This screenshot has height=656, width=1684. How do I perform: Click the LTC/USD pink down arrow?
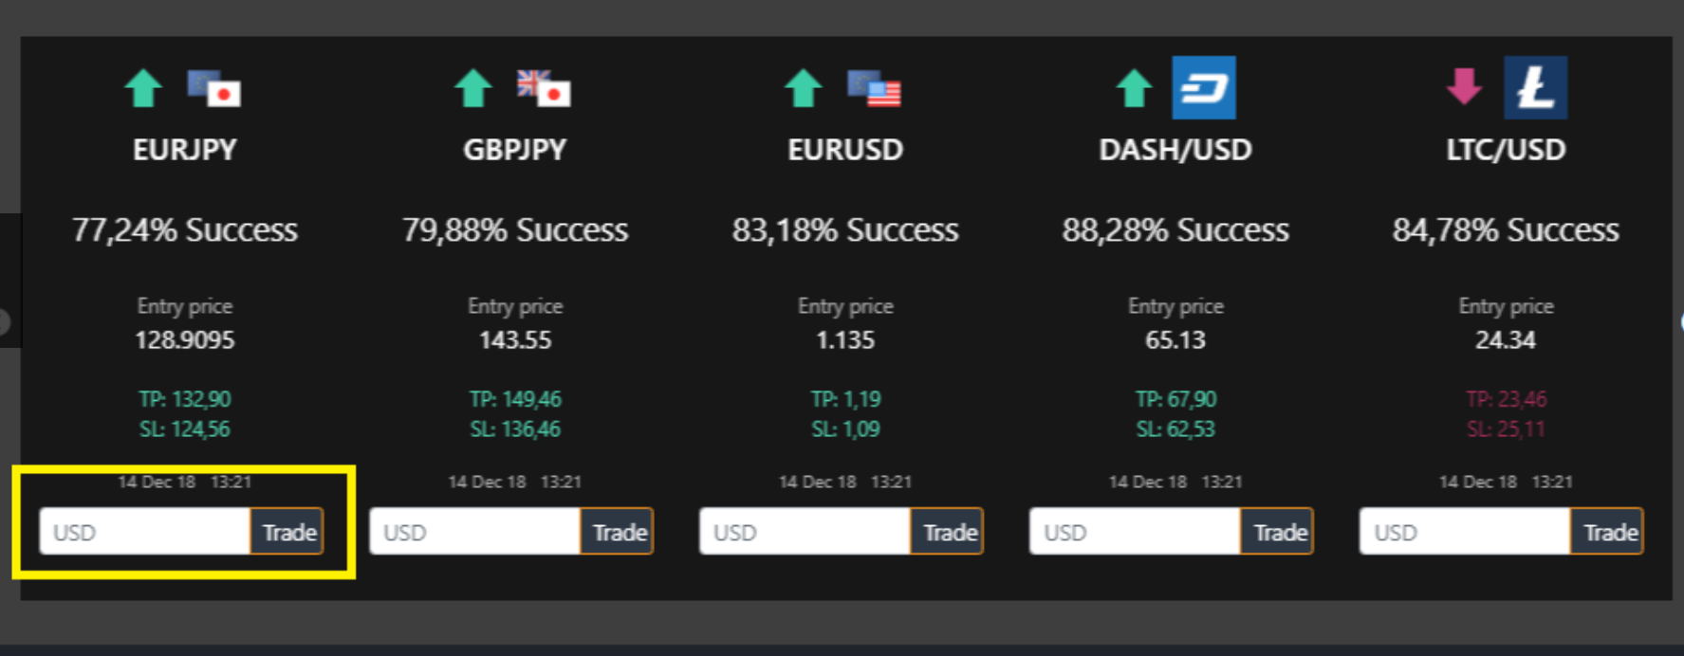click(1464, 86)
